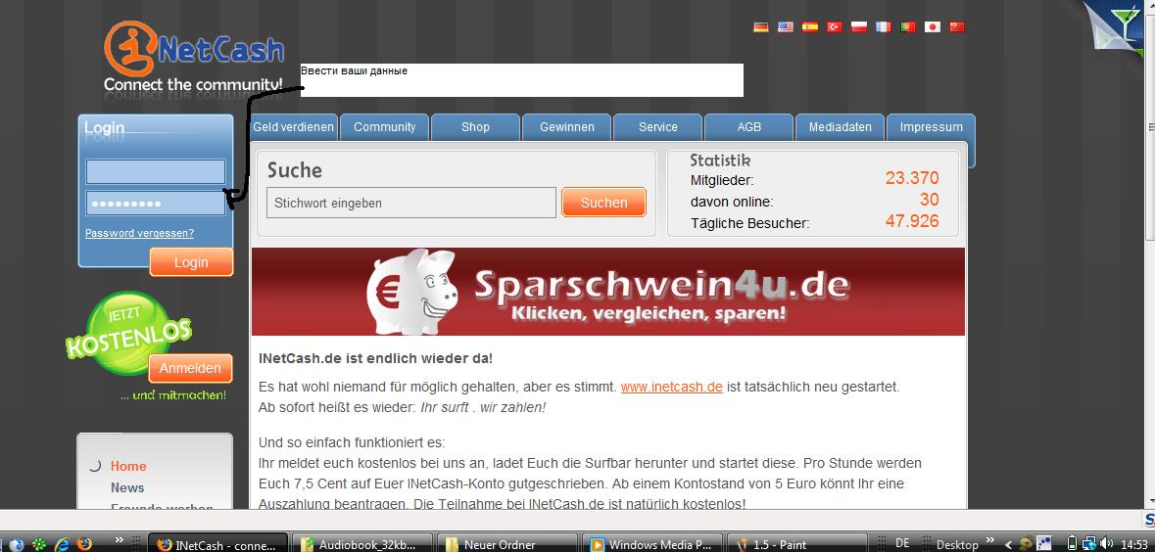Open the Service tab
1155x552 pixels.
click(x=657, y=127)
